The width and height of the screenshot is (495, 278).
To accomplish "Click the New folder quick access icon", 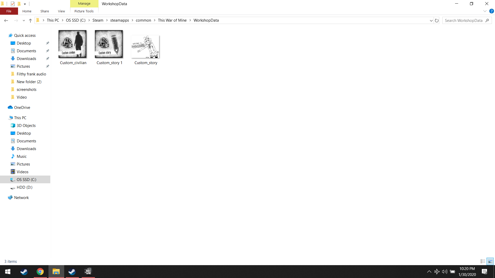I will pos(19,4).
